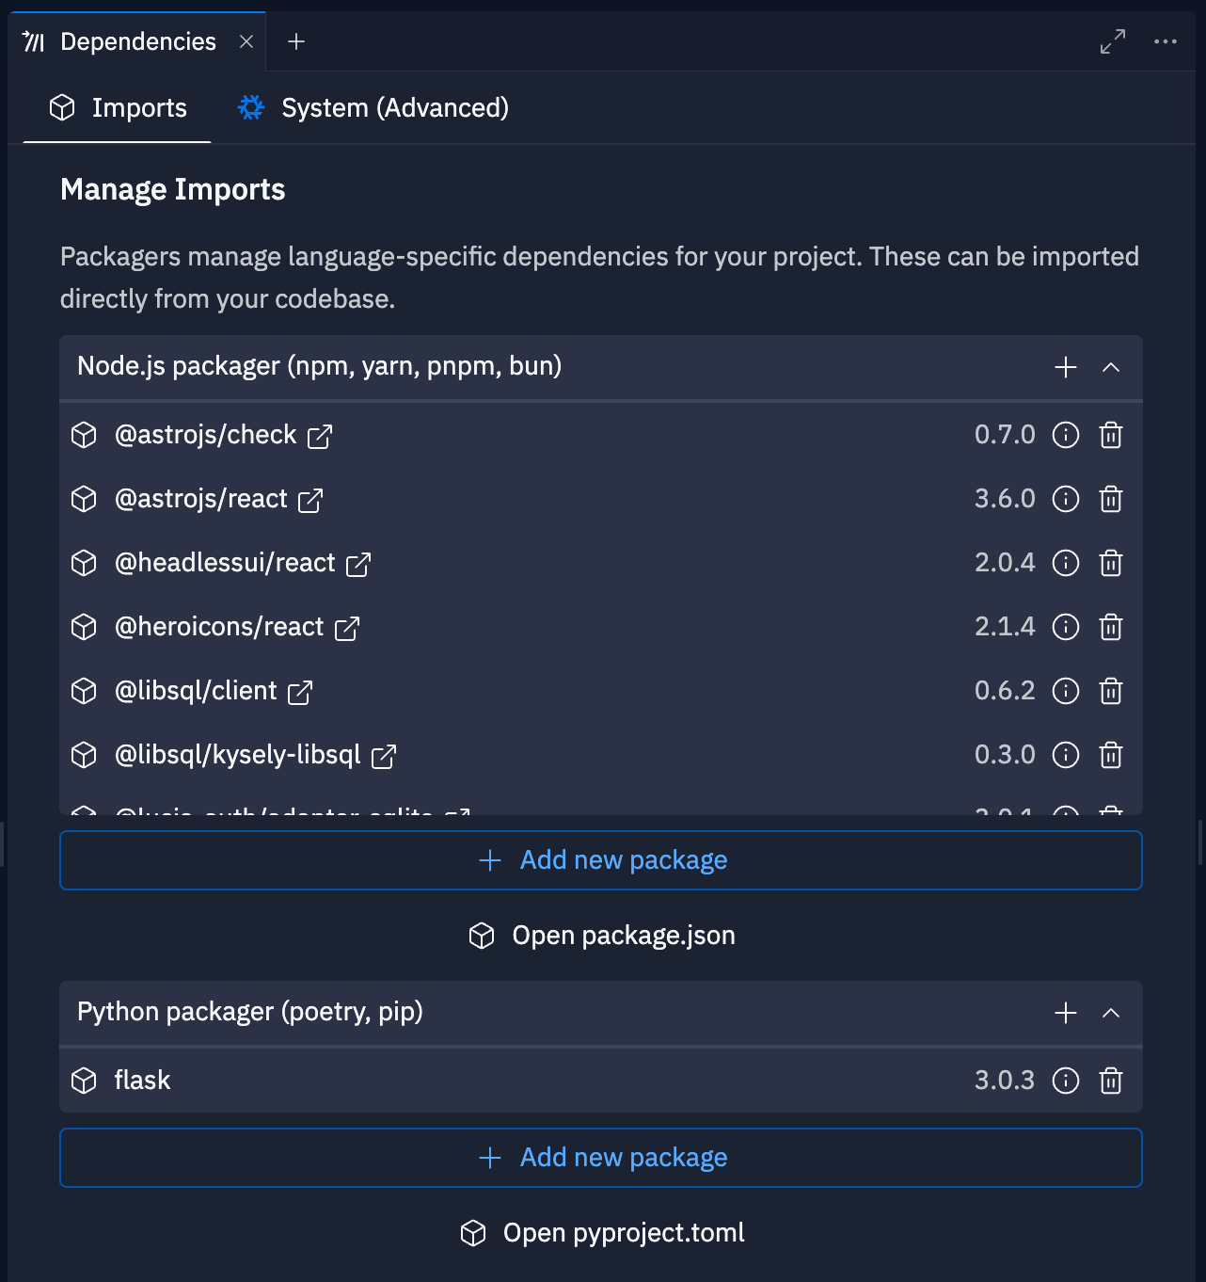Click plus icon in Node.js packager header

1066,367
